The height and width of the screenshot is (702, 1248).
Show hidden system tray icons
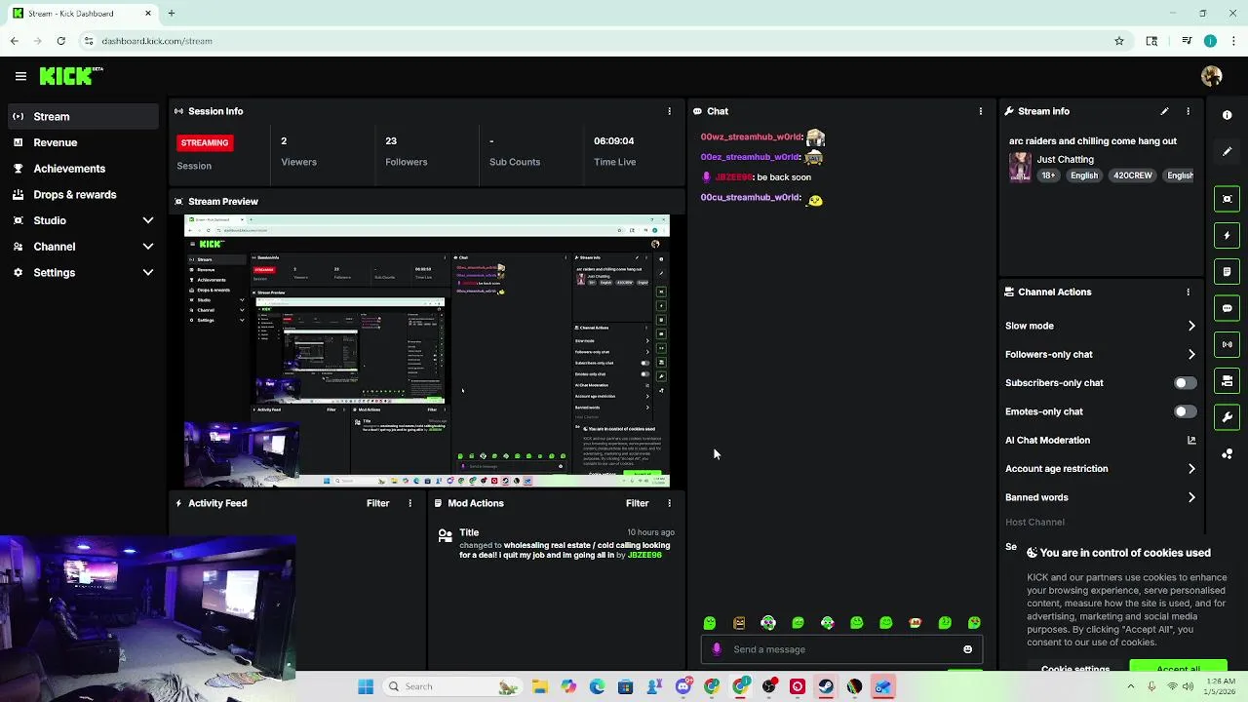1131,686
